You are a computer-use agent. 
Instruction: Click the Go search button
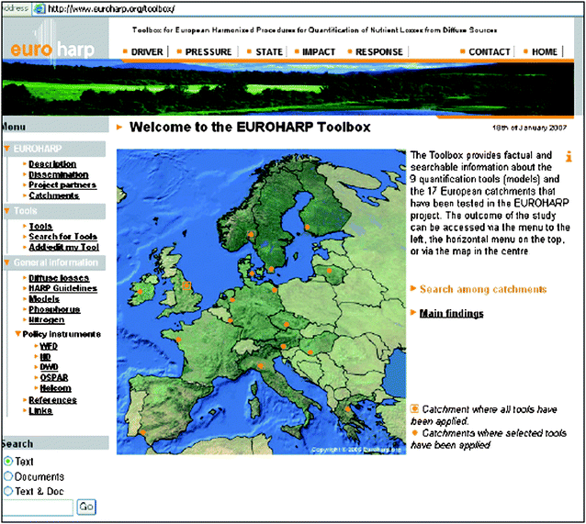point(86,507)
